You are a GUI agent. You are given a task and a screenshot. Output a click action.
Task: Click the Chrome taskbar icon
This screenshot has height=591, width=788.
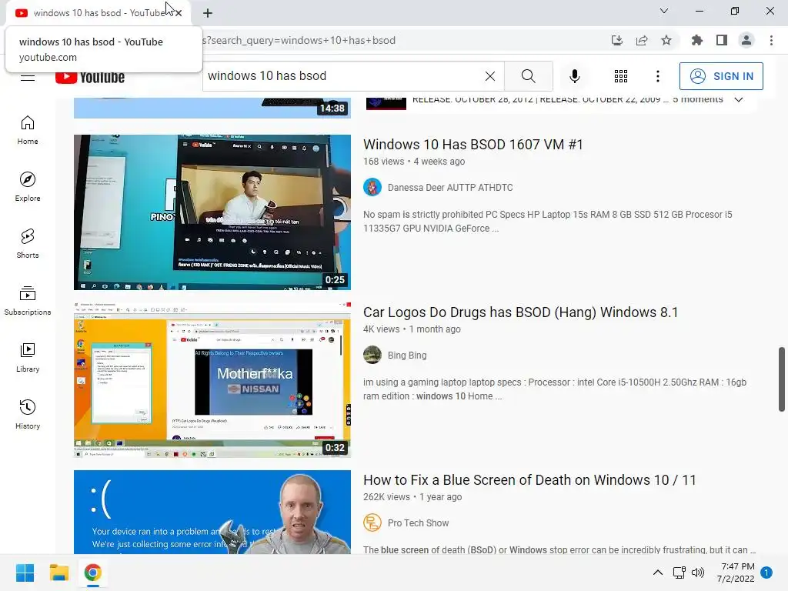pos(92,573)
